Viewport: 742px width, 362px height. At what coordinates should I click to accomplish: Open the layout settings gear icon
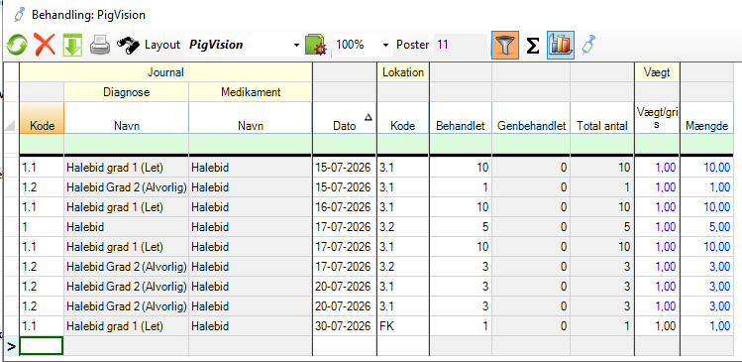click(x=316, y=46)
